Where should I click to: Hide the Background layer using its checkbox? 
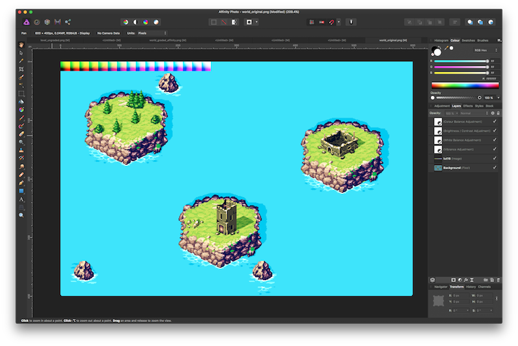[495, 168]
